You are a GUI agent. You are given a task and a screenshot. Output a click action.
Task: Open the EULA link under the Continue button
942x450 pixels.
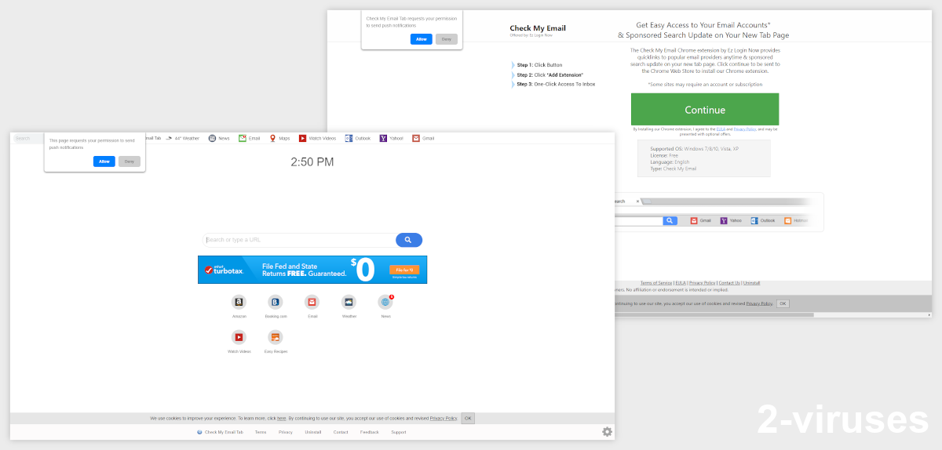(x=721, y=129)
